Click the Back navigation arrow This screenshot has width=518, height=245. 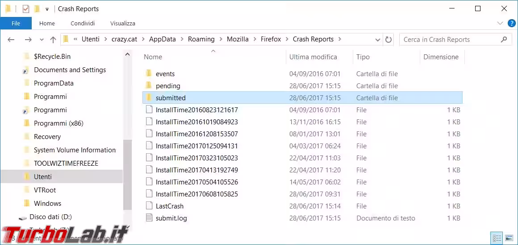pos(11,40)
